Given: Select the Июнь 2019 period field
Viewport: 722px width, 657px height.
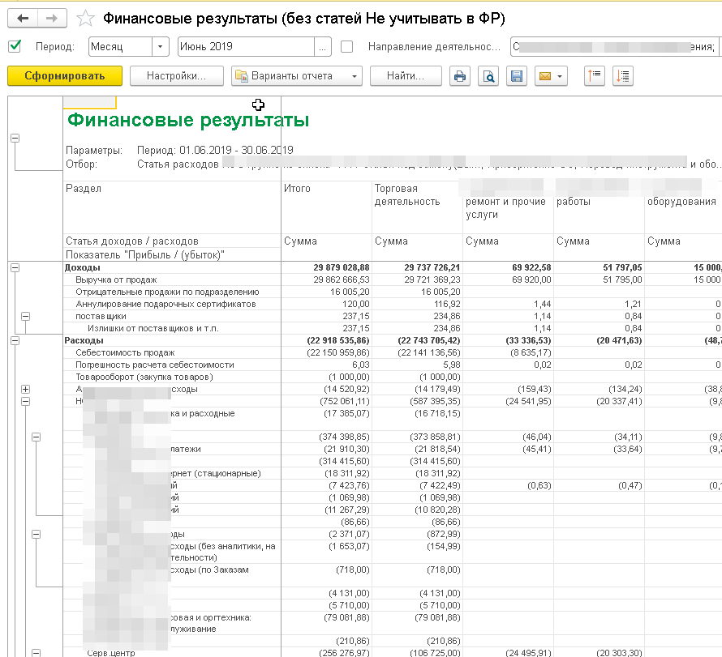Looking at the screenshot, I should [x=246, y=46].
